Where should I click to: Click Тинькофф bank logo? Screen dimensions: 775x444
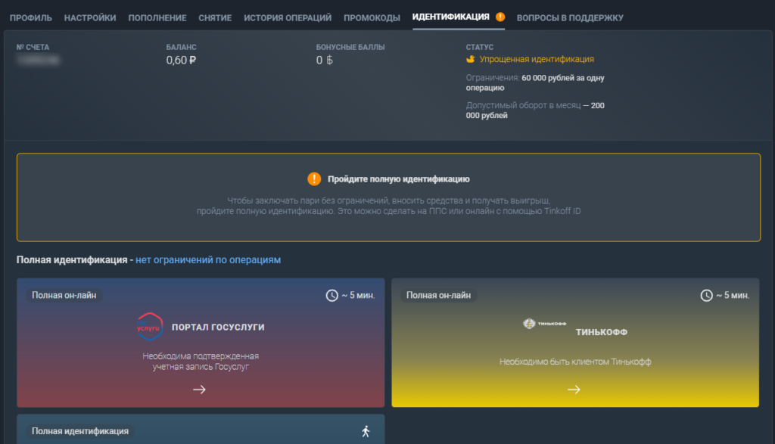[x=545, y=324]
